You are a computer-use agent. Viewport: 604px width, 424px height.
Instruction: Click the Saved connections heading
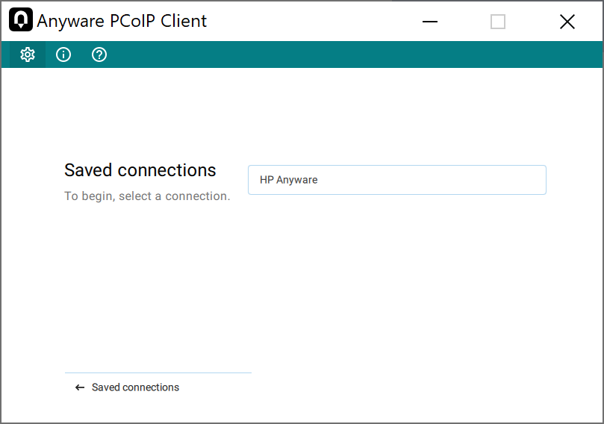point(140,170)
